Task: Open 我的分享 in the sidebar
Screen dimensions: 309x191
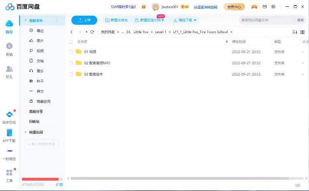Action: 36,111
